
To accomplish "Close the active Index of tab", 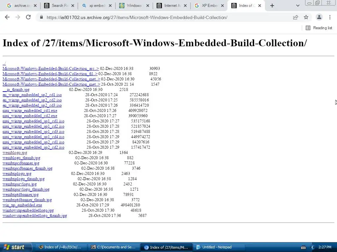I will pyautogui.click(x=260, y=6).
